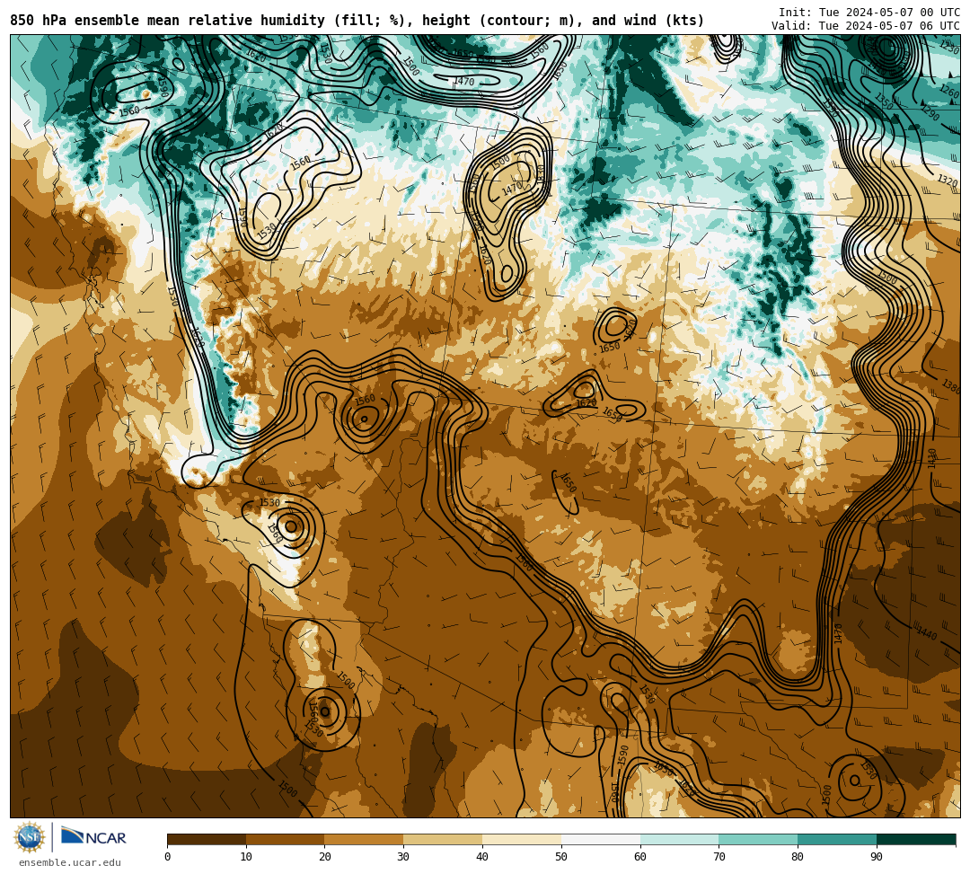Click the Init time label
The width and height of the screenshot is (970, 874).
pos(869,12)
